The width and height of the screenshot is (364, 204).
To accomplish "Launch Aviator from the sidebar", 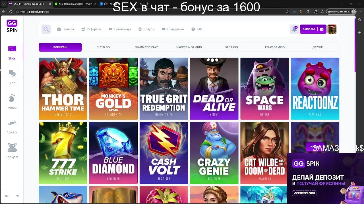I will click(12, 127).
